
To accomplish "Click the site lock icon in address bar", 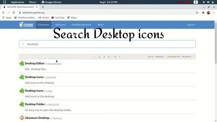I will coord(20,13).
